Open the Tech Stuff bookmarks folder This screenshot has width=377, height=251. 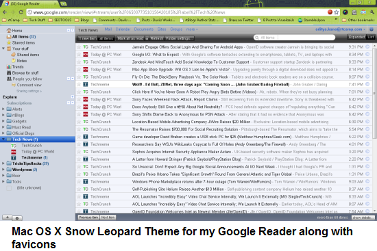coord(34,20)
